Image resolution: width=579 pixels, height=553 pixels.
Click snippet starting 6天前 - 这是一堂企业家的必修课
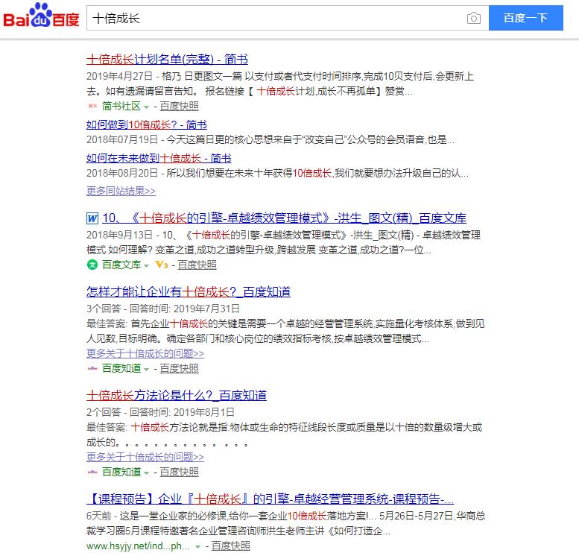click(286, 523)
